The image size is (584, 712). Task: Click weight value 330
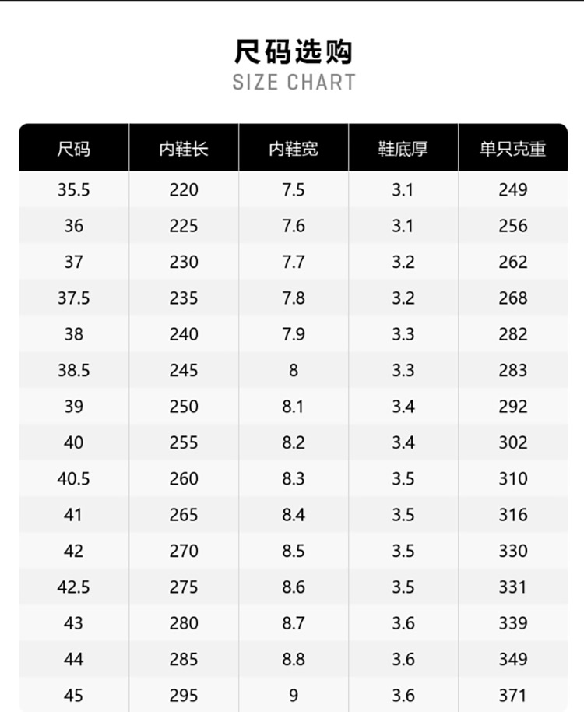click(x=513, y=551)
